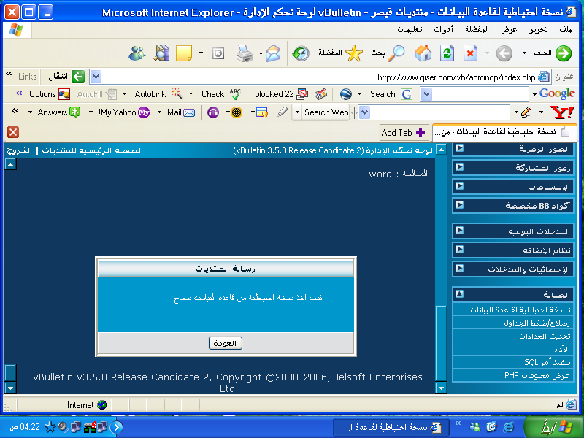Open the Google toolbar Options
Image resolution: width=584 pixels, height=438 pixels.
pyautogui.click(x=49, y=94)
